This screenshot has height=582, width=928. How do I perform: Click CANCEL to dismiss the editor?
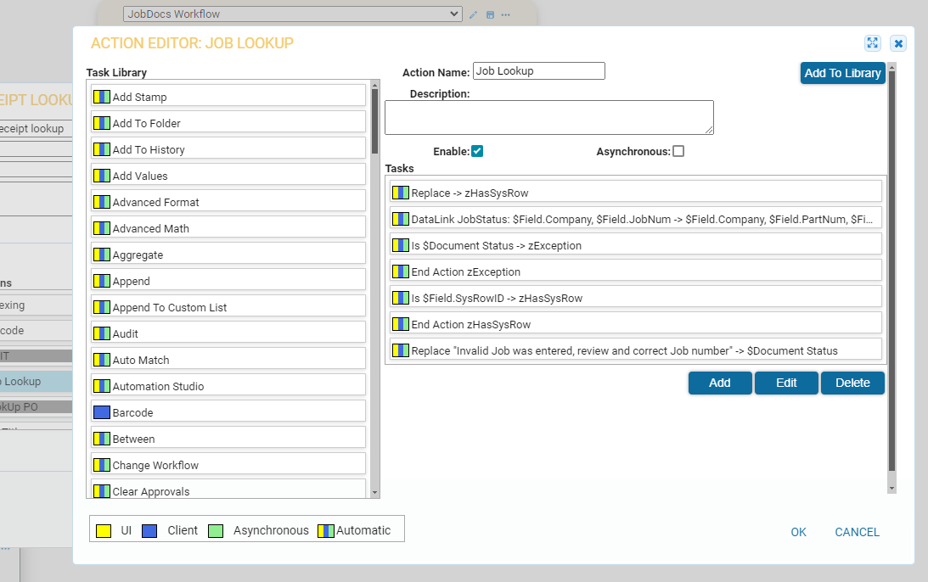pos(857,532)
